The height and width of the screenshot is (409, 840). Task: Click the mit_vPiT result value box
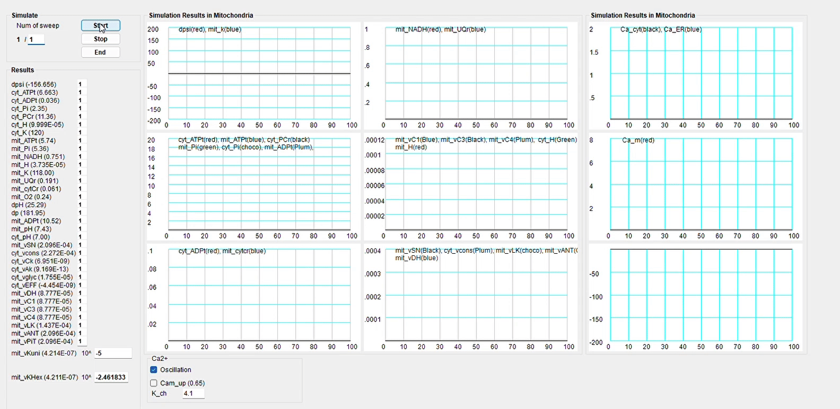[x=82, y=342]
